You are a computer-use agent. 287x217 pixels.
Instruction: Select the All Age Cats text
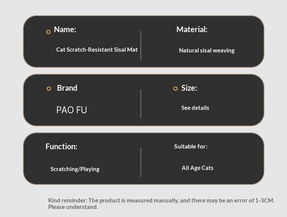pos(197,168)
